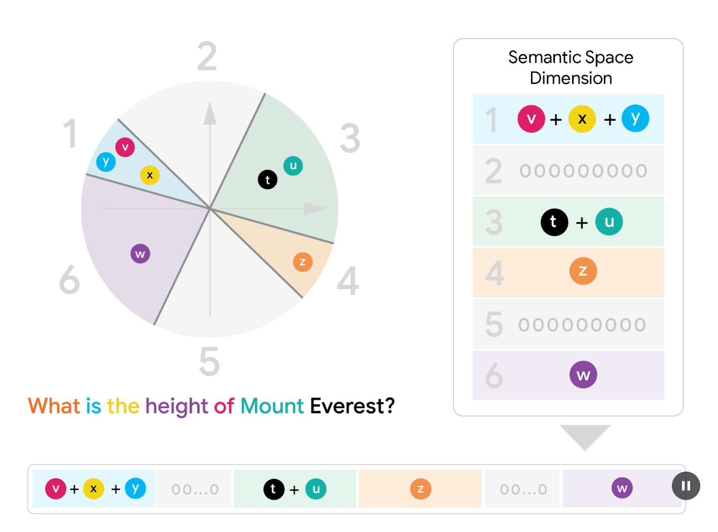This screenshot has height=532, width=718.
Task: Select the orange z dot in sector 4
Action: (x=303, y=262)
